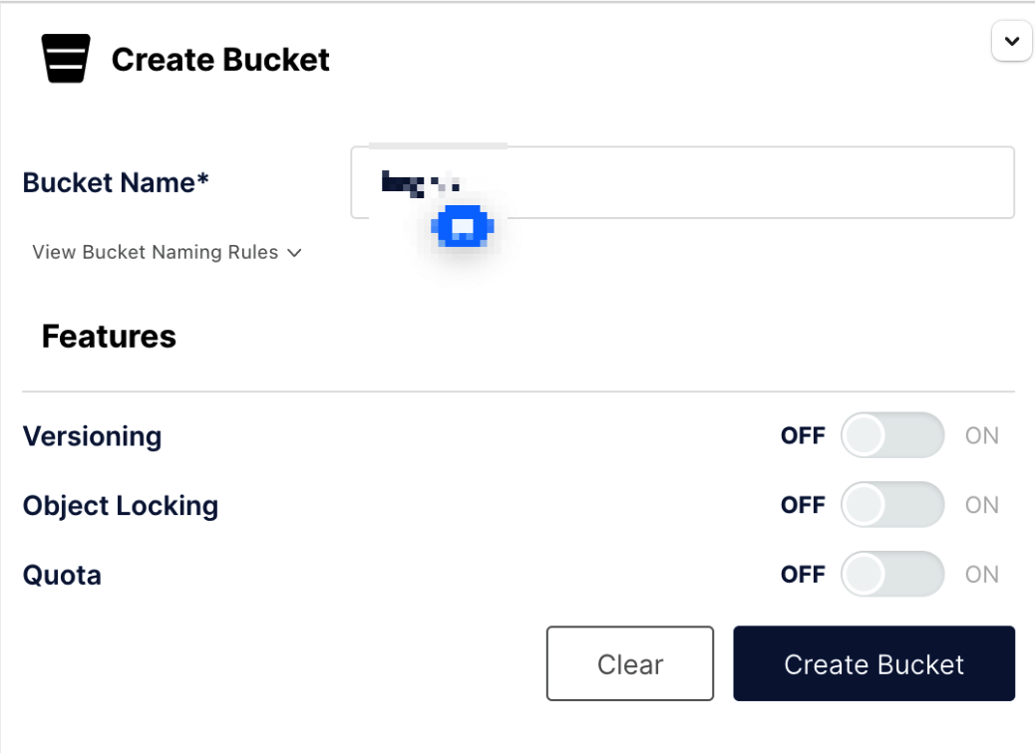
Task: Click the OFF label for Versioning
Action: (x=803, y=436)
